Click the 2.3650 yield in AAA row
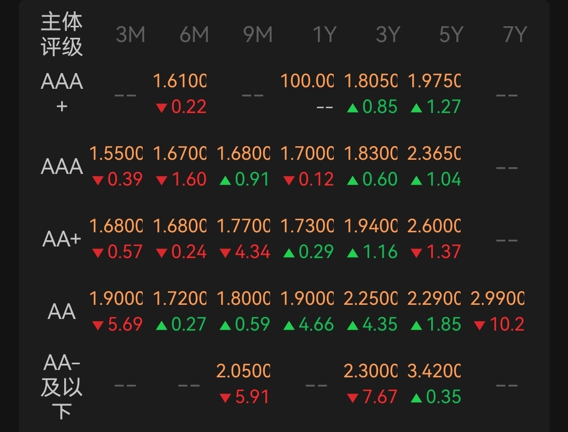 434,153
